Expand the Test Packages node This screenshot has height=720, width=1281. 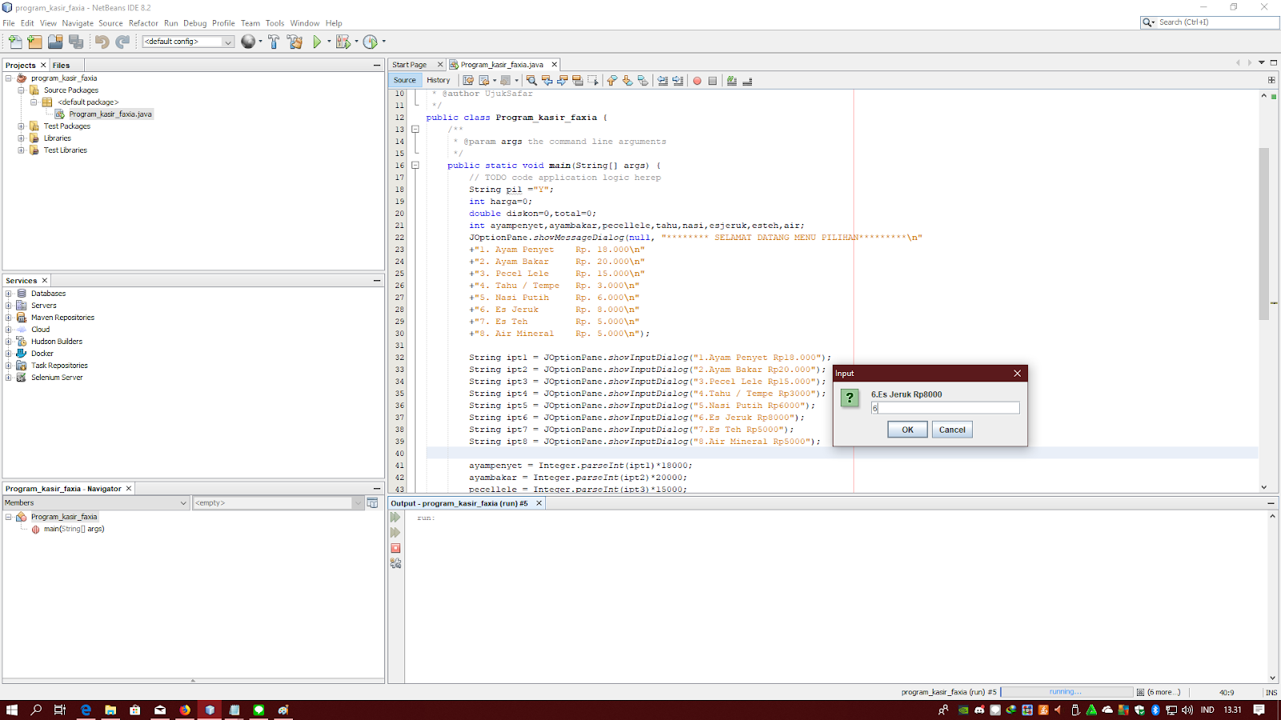[22, 126]
